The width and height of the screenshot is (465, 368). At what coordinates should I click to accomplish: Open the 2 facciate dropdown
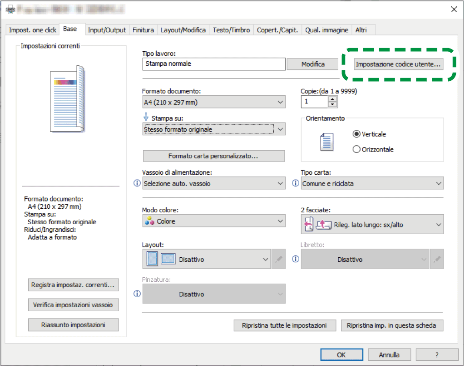(x=372, y=225)
